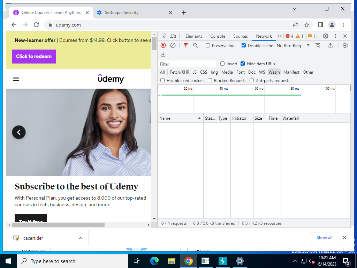Toggle the device toolbar icon
This screenshot has width=357, height=268.
click(173, 36)
